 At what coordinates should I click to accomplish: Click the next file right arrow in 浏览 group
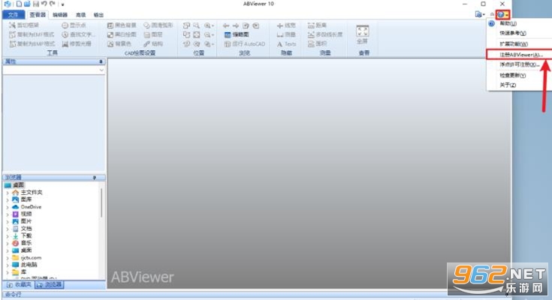pyautogui.click(x=236, y=25)
